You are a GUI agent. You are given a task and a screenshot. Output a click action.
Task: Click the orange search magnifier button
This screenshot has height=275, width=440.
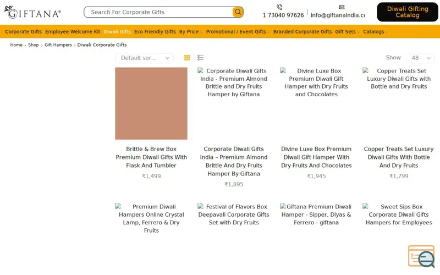(238, 12)
